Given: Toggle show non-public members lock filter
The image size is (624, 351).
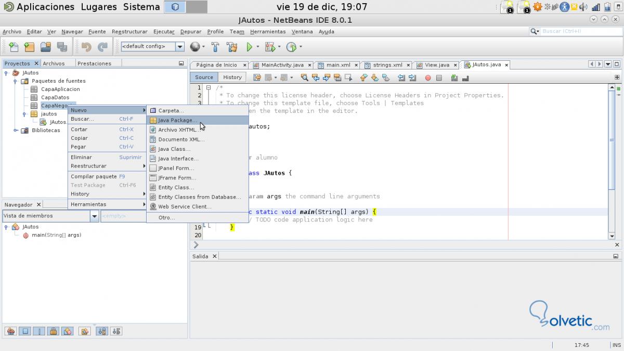Looking at the screenshot, I should 53,331.
